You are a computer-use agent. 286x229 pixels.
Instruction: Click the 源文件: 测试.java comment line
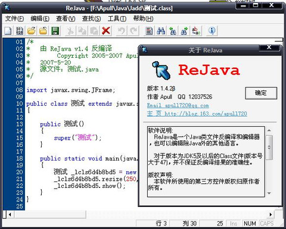[69, 69]
